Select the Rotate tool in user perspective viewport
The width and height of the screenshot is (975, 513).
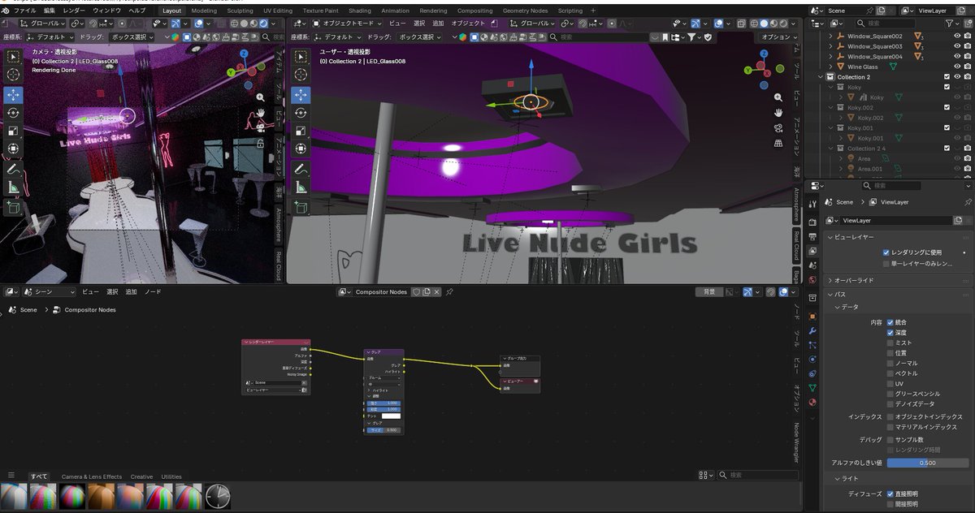tap(301, 114)
